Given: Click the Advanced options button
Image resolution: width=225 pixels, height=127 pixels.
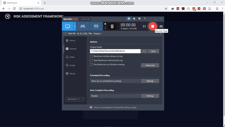Looking at the screenshot, I should pyautogui.click(x=150, y=65).
